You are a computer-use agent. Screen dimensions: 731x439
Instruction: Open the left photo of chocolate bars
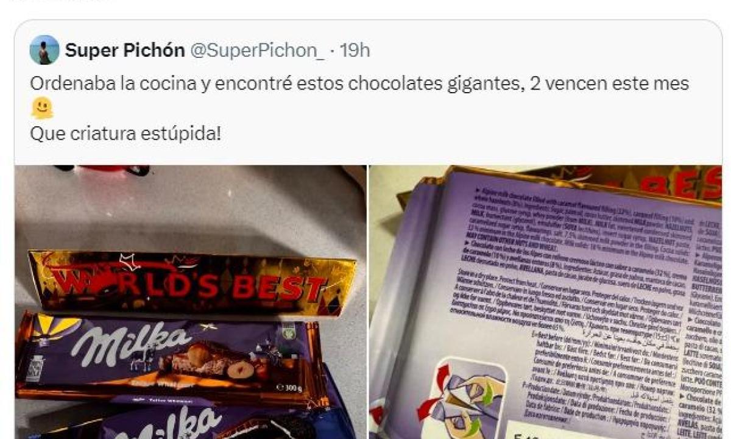click(x=191, y=302)
